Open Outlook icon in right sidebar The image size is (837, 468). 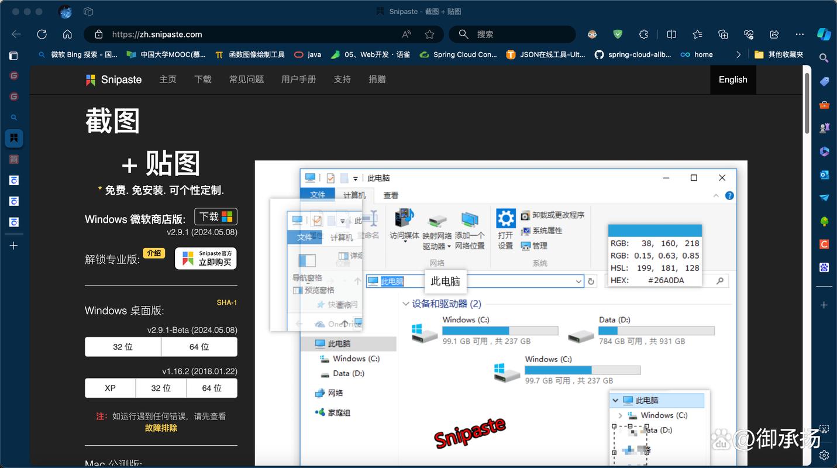(x=824, y=174)
